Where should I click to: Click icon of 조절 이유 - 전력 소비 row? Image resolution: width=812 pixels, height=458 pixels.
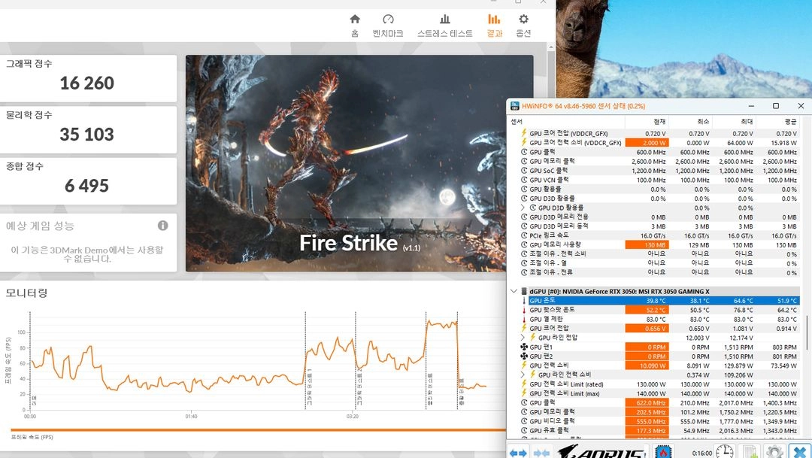524,254
